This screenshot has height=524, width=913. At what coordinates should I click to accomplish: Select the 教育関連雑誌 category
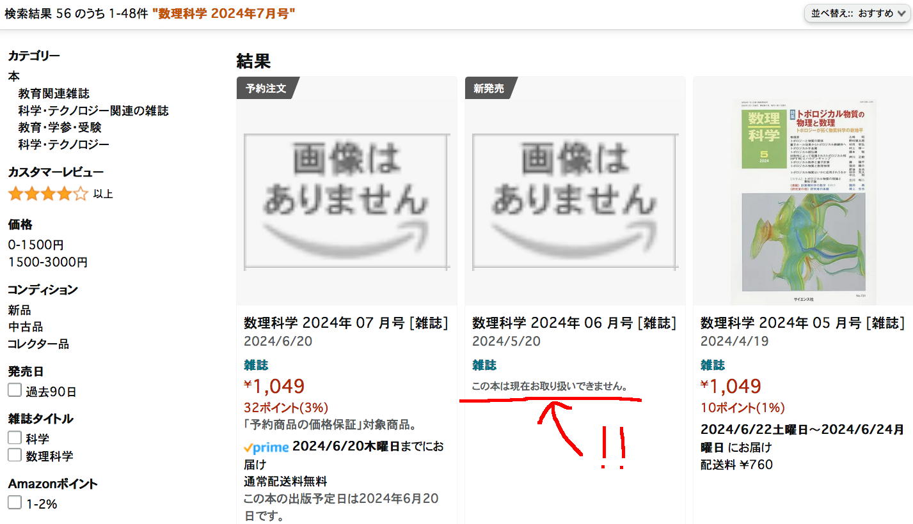[x=54, y=94]
